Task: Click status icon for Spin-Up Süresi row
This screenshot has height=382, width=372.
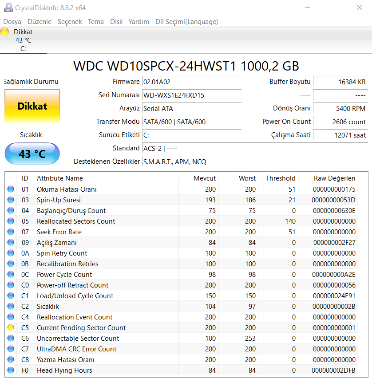Action: (x=11, y=200)
